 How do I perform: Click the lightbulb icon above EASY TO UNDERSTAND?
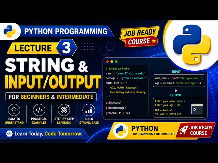click(14, 110)
